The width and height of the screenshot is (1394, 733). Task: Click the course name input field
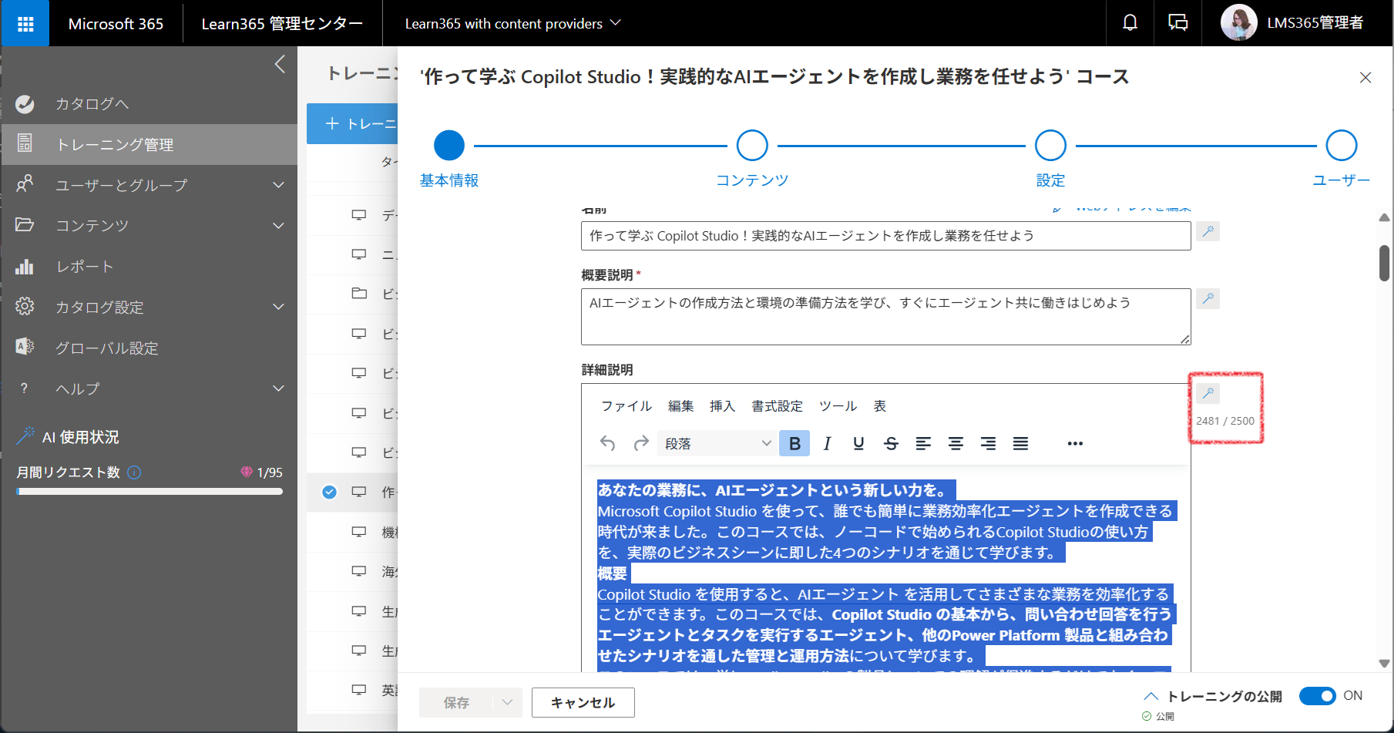[886, 236]
